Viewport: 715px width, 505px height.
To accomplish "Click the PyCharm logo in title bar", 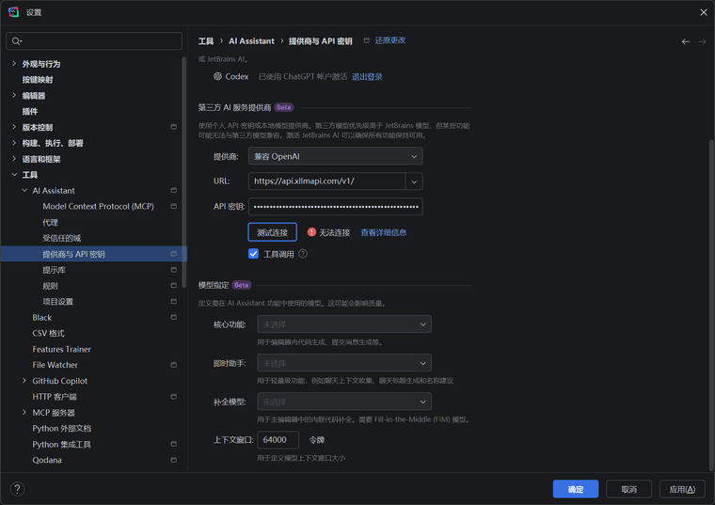I will click(x=14, y=12).
